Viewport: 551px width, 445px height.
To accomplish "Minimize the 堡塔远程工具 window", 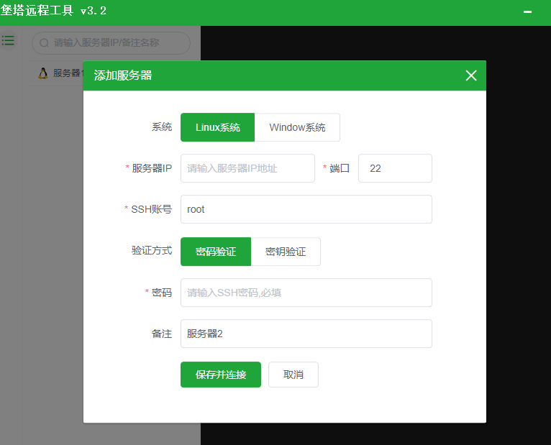I will (x=527, y=12).
